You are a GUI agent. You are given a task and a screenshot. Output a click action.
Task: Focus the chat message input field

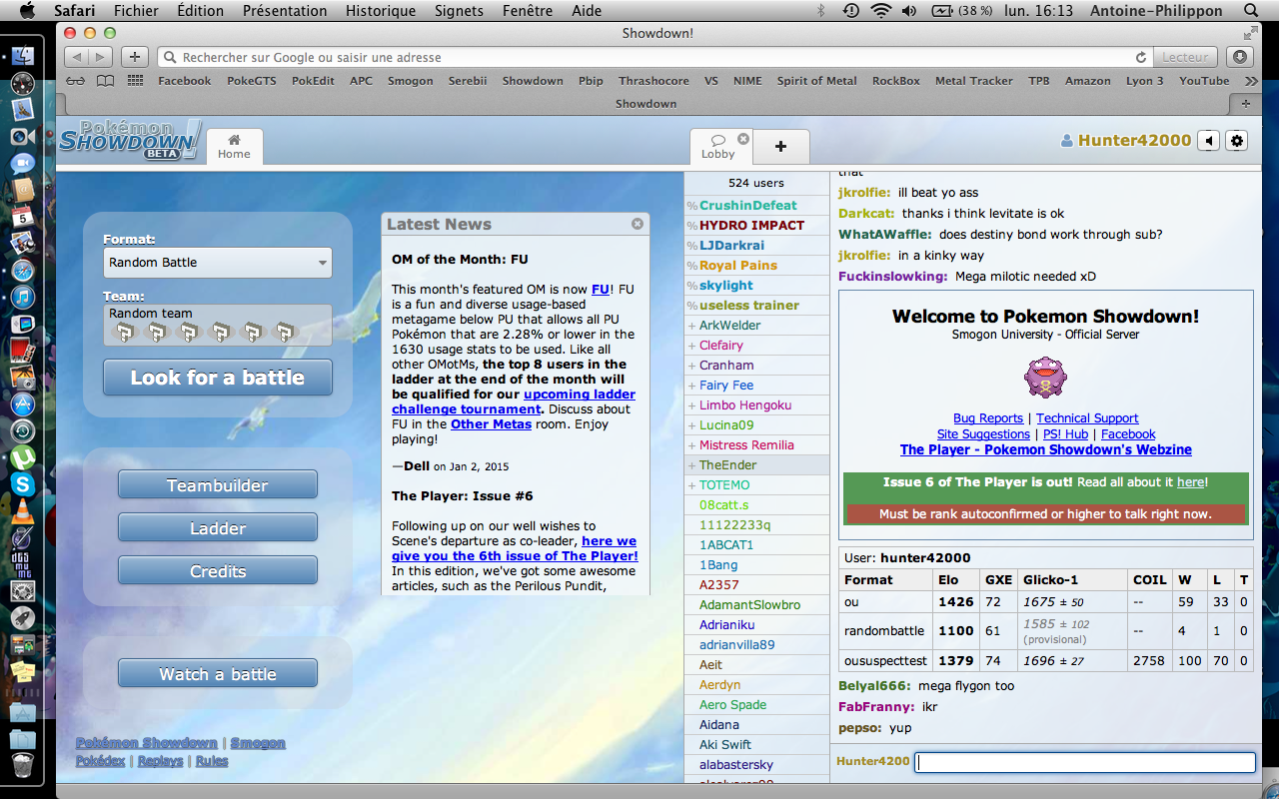[x=1085, y=762]
